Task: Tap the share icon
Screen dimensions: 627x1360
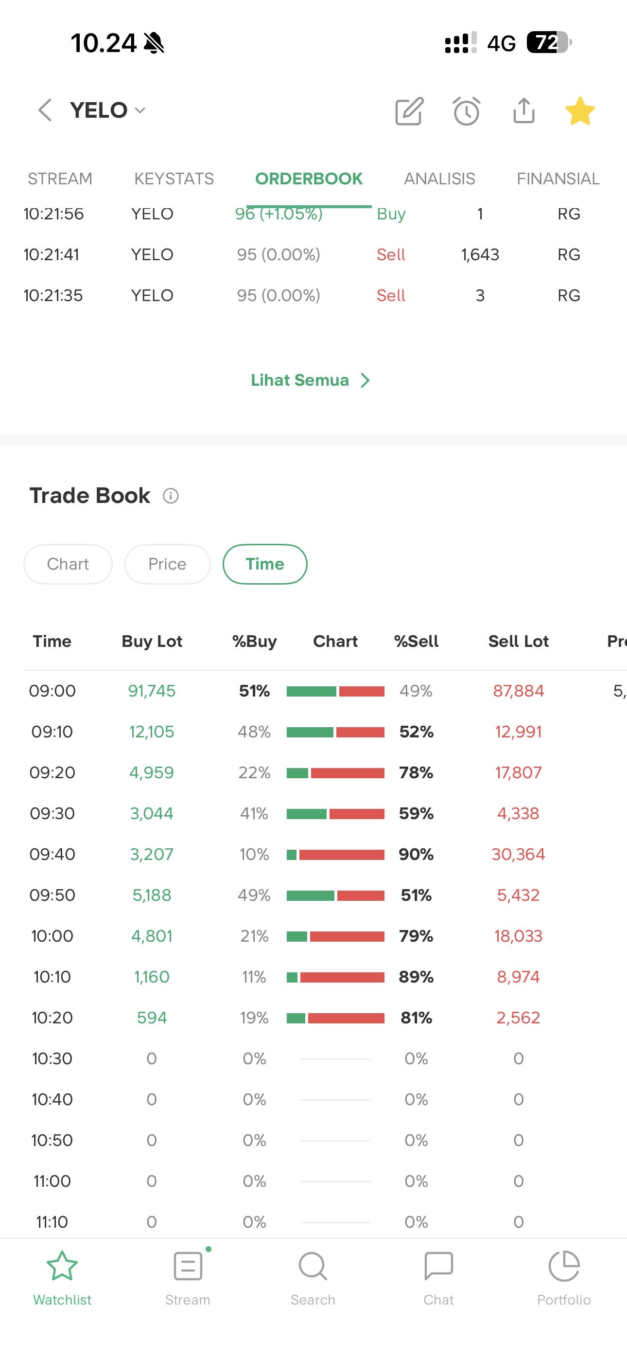Action: click(523, 110)
